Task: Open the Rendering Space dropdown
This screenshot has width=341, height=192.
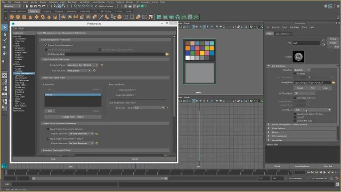Action: click(83, 65)
